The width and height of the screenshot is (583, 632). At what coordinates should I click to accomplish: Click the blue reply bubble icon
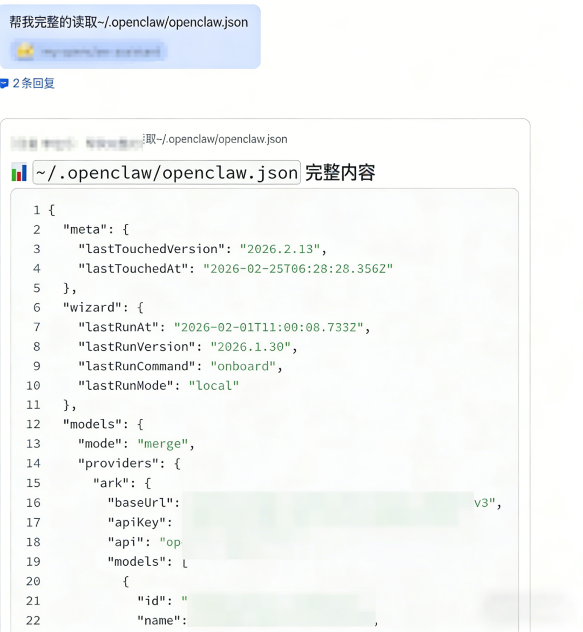pos(4,84)
